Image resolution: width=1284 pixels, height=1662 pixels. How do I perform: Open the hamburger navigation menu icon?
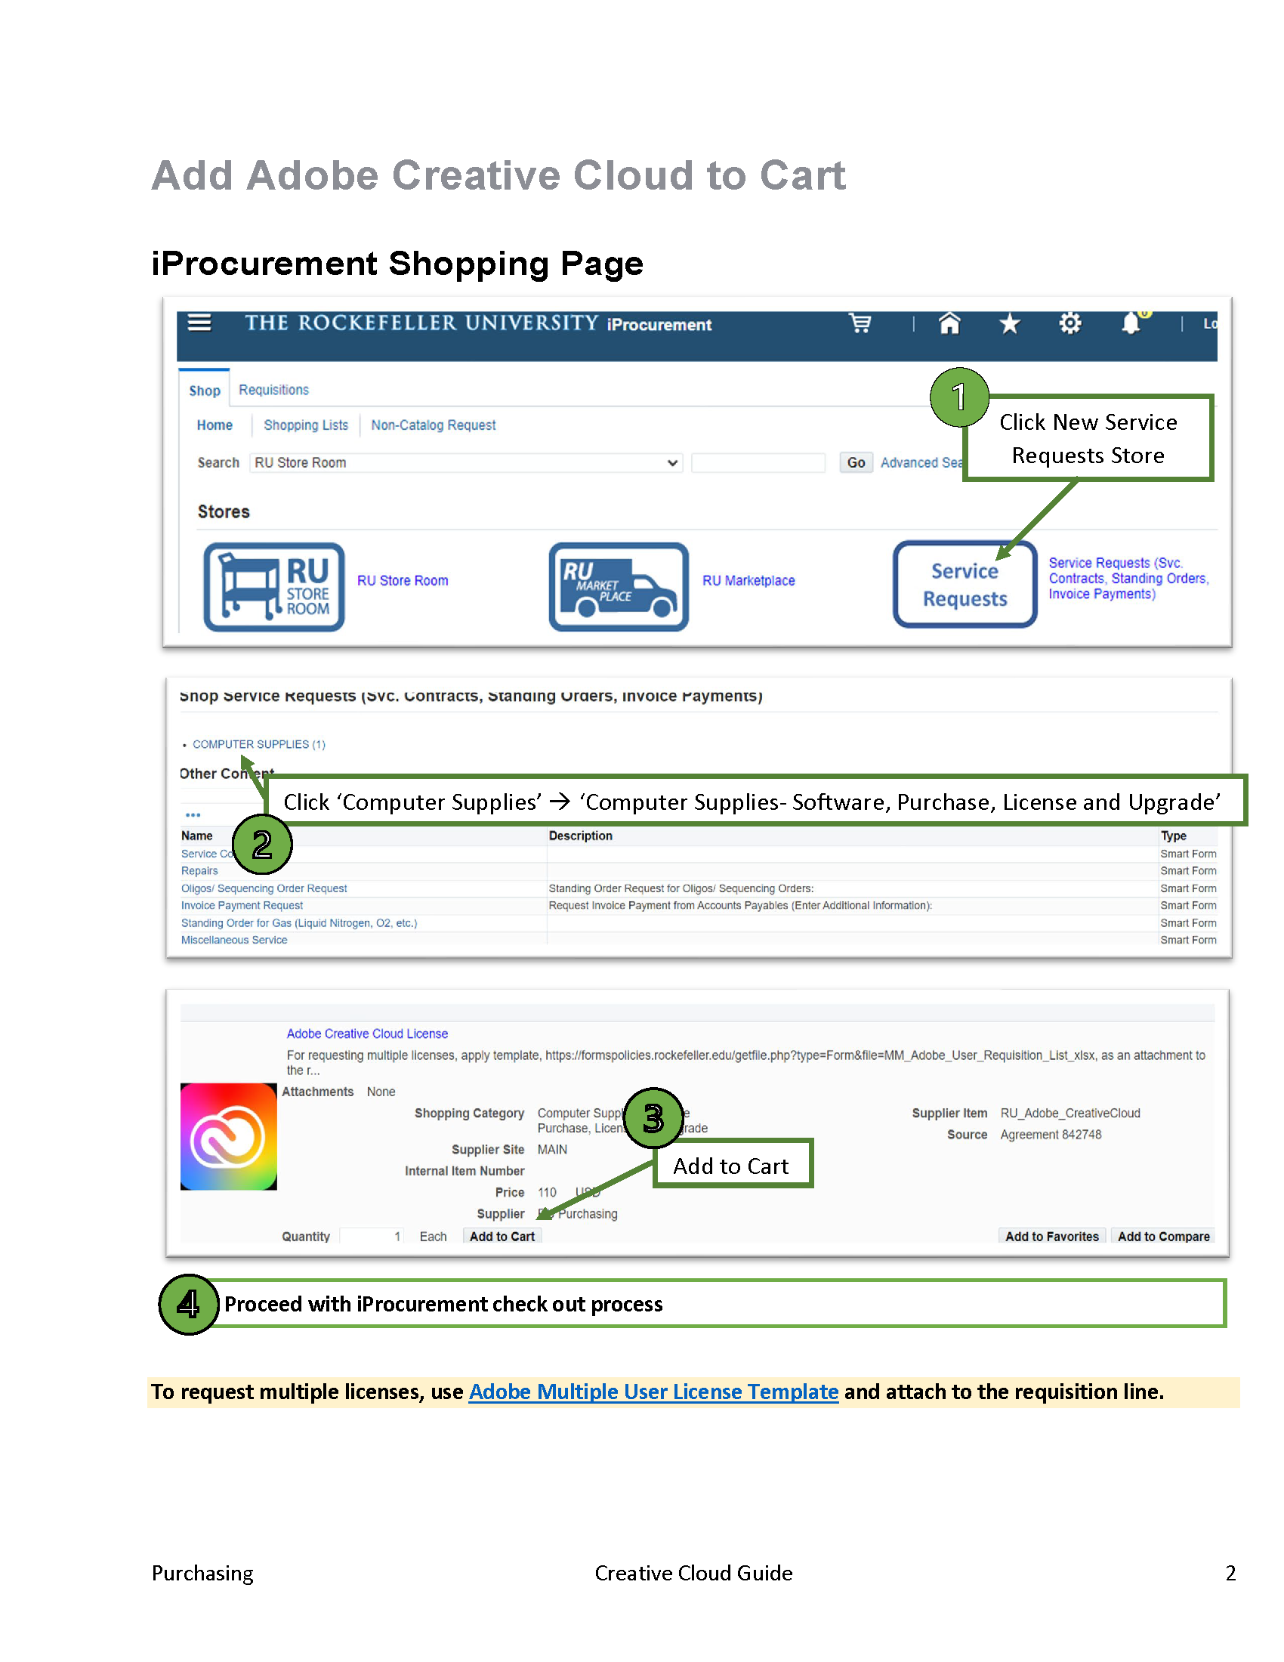(199, 323)
